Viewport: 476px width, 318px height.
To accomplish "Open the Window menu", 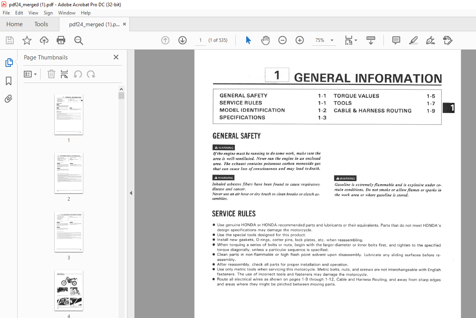I will [x=67, y=13].
